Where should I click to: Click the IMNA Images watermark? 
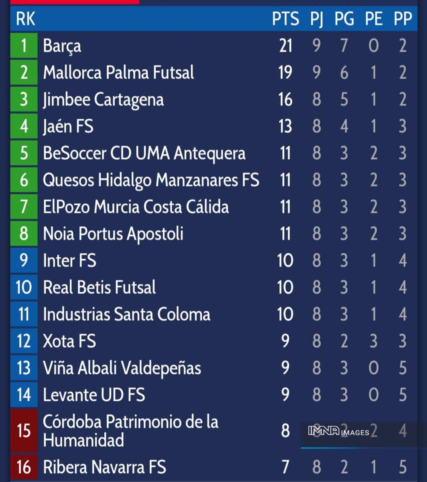[x=338, y=432]
